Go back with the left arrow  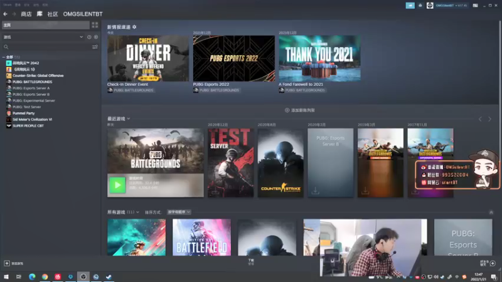pyautogui.click(x=6, y=14)
